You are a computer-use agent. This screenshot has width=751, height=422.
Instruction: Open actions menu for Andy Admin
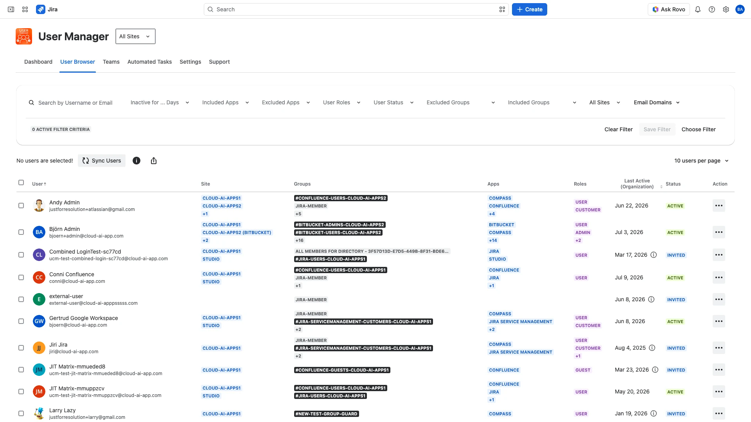tap(719, 206)
